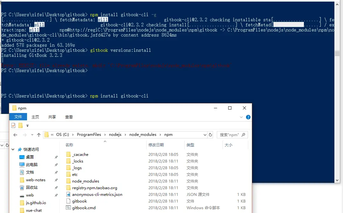343x213 pixels.
Task: Select the anonymous-cli-metrics.json file
Action: pos(97,195)
